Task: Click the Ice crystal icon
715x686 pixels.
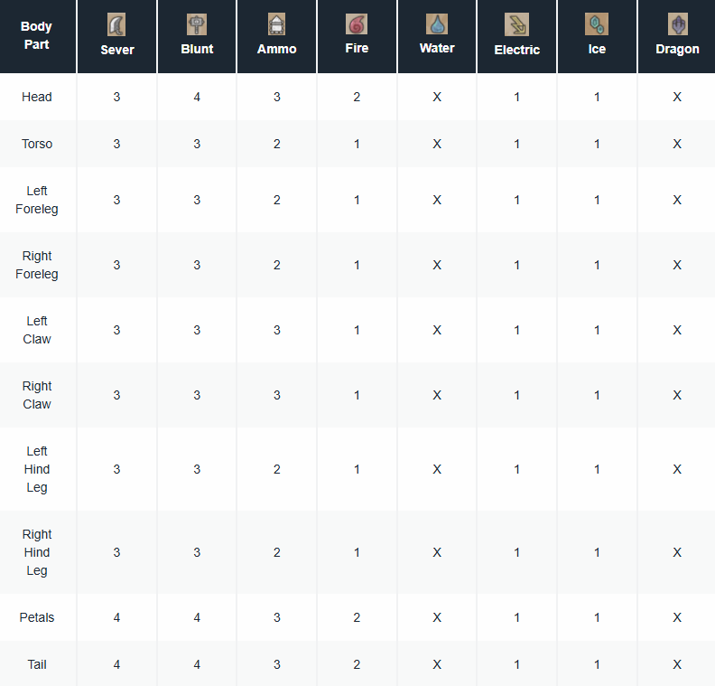Action: click(x=597, y=24)
